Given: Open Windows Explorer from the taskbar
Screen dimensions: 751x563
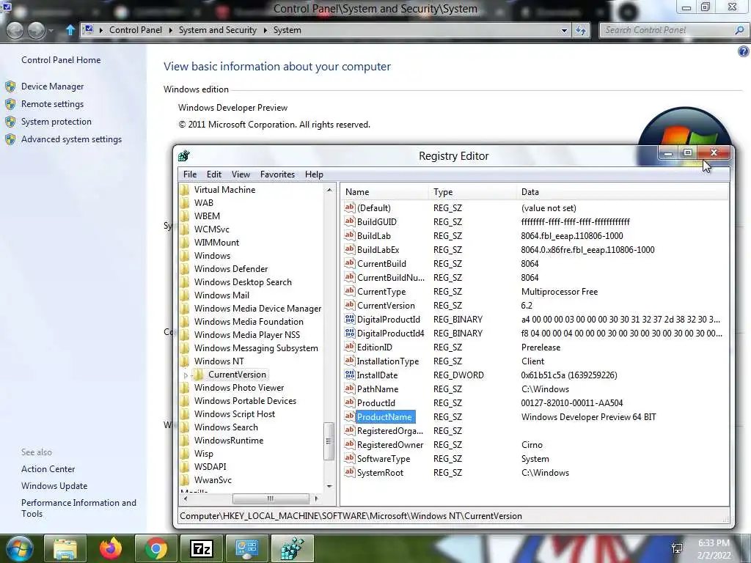Looking at the screenshot, I should coord(65,548).
